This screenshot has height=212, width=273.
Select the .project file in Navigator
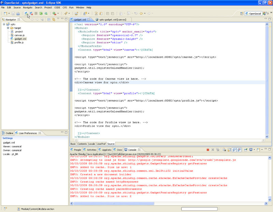(19, 32)
